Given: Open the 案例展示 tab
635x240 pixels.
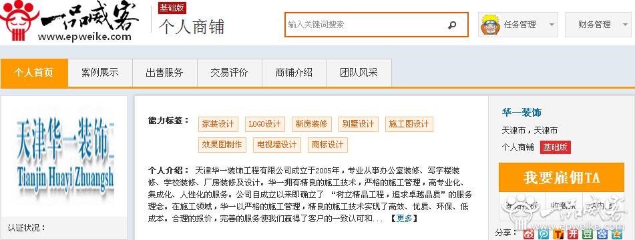Looking at the screenshot, I should click(x=100, y=73).
